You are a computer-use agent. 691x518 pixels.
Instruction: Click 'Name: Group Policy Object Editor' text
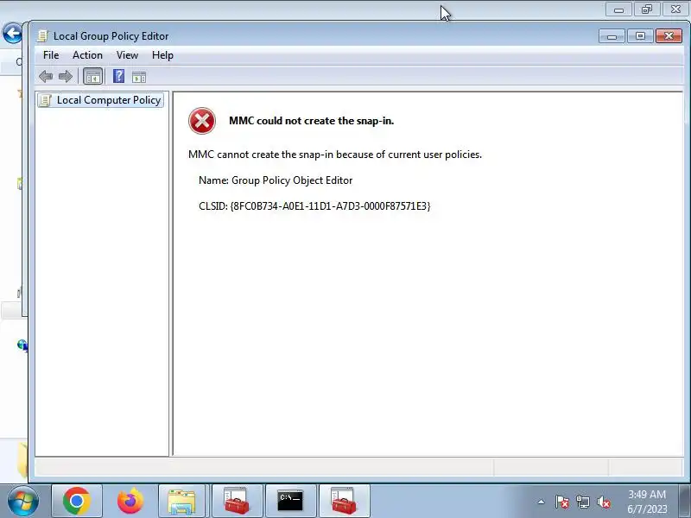276,180
